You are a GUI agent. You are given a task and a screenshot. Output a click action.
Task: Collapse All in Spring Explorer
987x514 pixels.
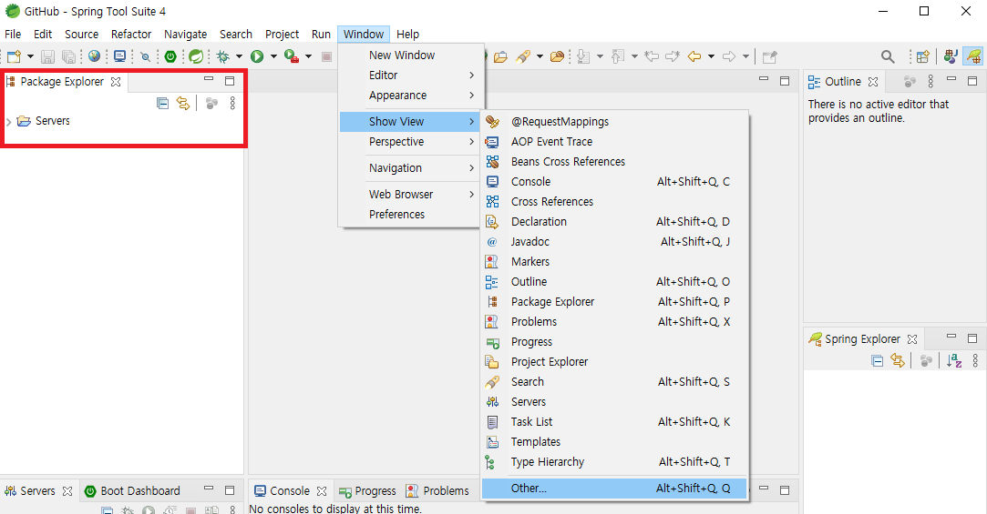tap(877, 360)
